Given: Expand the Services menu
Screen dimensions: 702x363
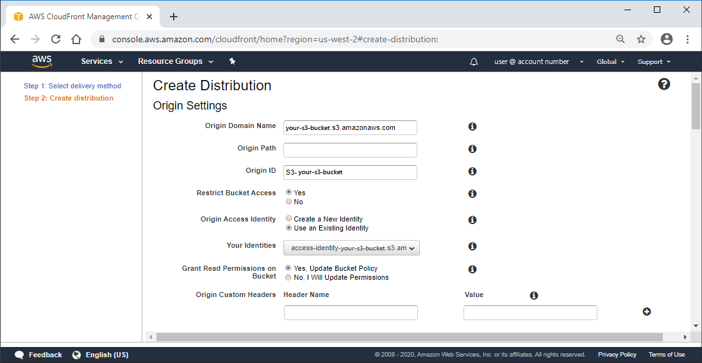Looking at the screenshot, I should 102,61.
